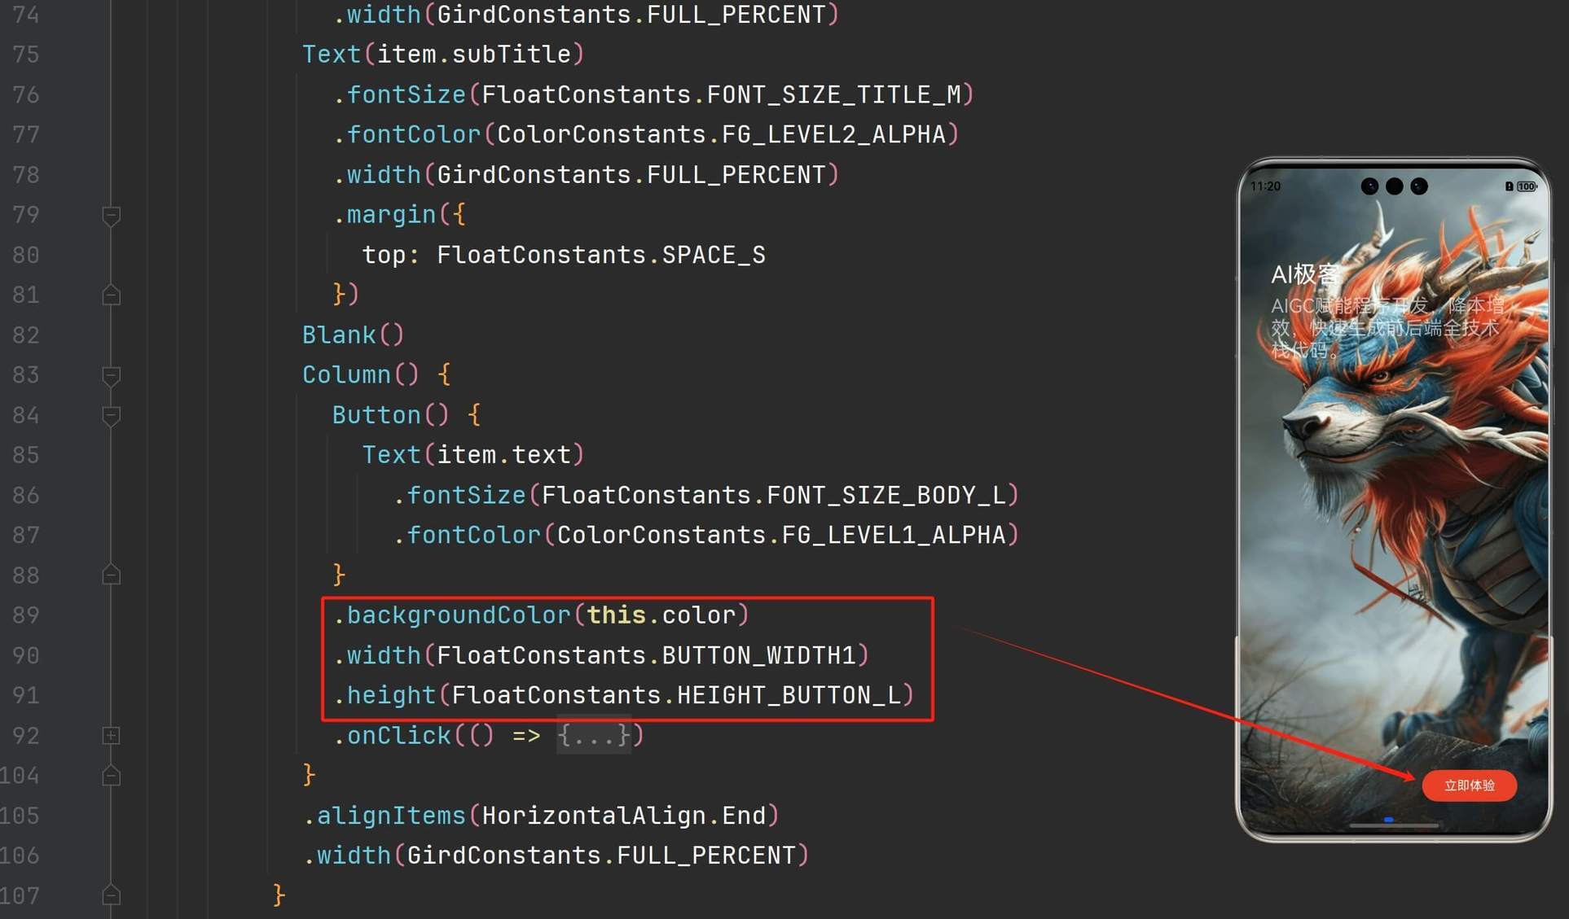Screen dimensions: 1569x919
Task: Click SPACE_S constant on line 80
Action: pyautogui.click(x=714, y=255)
